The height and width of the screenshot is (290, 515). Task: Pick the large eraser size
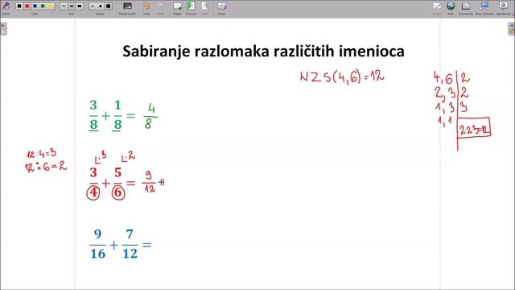click(x=108, y=6)
